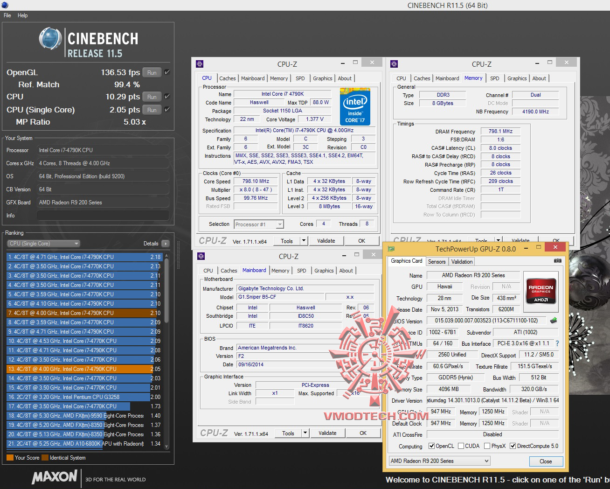This screenshot has height=489, width=610.
Task: Select ranking row 1 i7-4790K at 4.71 GHz
Action: (84, 257)
